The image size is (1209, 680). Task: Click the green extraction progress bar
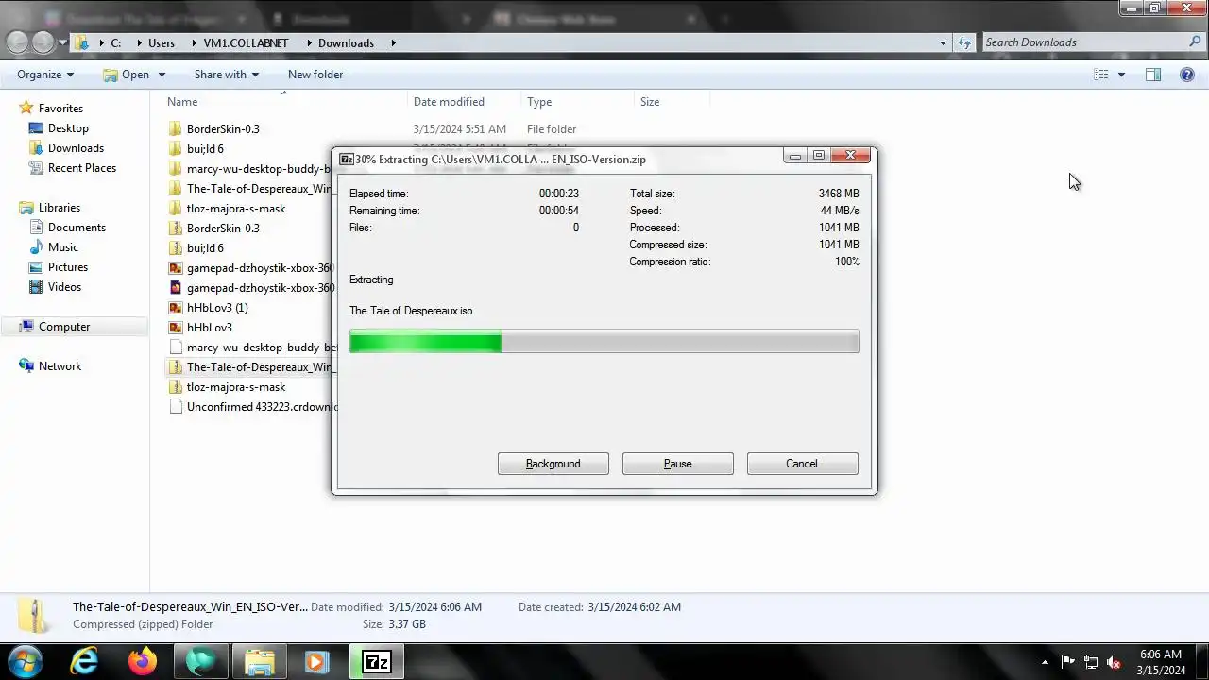pos(604,341)
